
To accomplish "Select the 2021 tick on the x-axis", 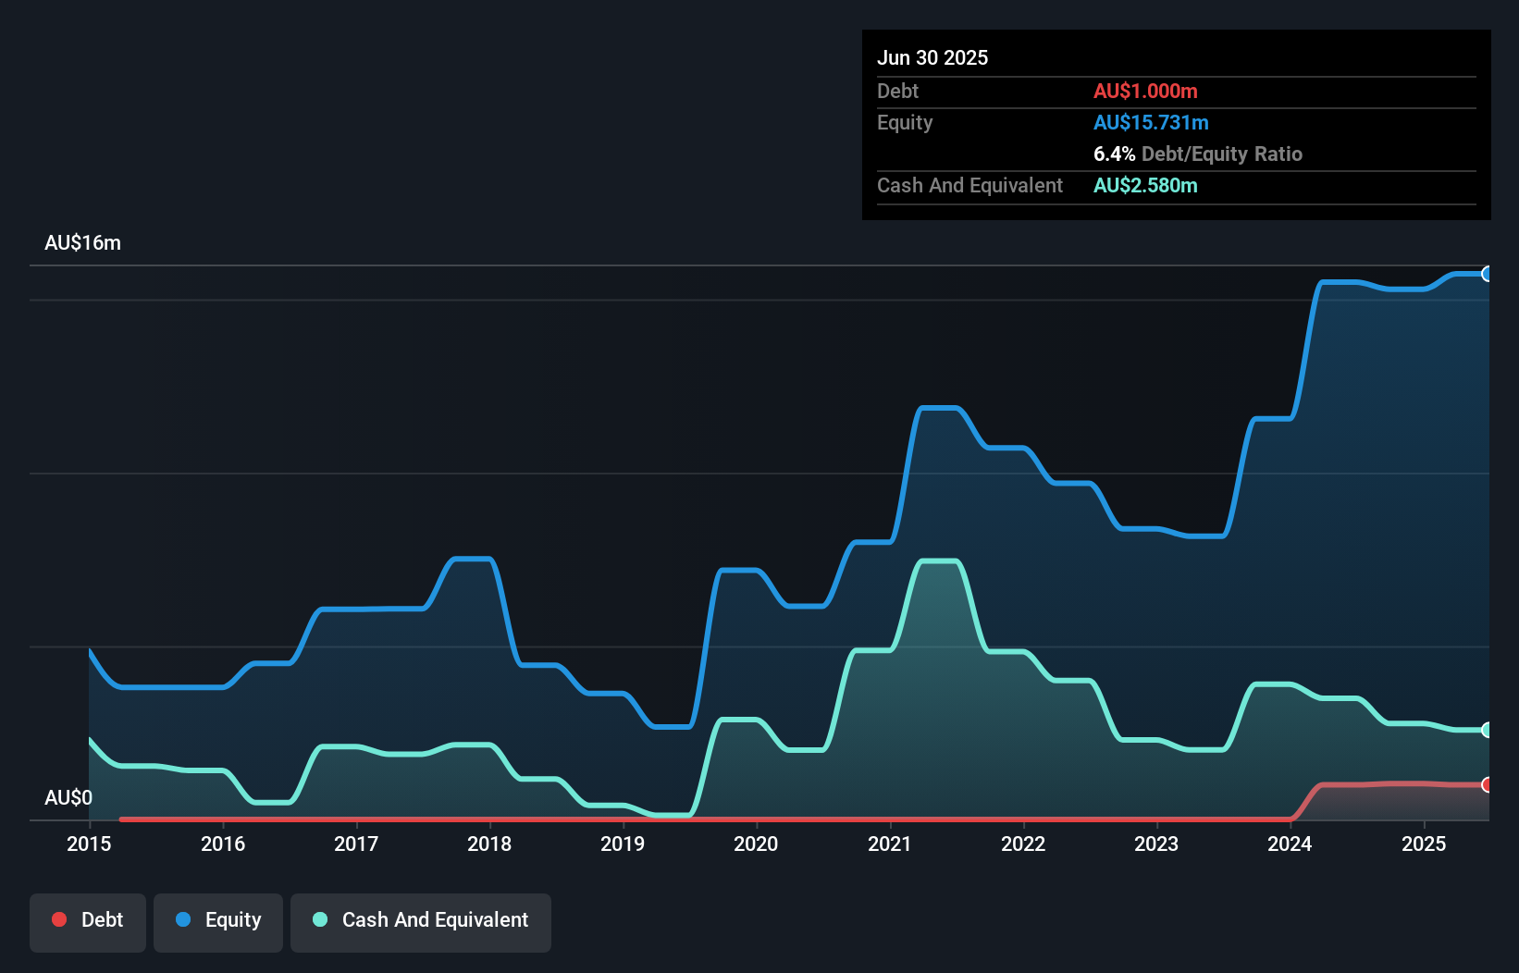I will [890, 844].
